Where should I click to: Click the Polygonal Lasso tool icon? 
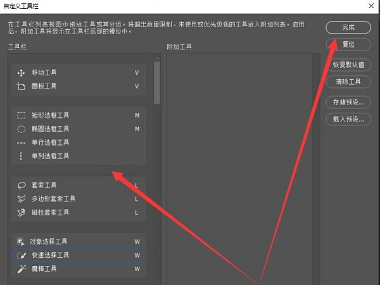(22, 199)
